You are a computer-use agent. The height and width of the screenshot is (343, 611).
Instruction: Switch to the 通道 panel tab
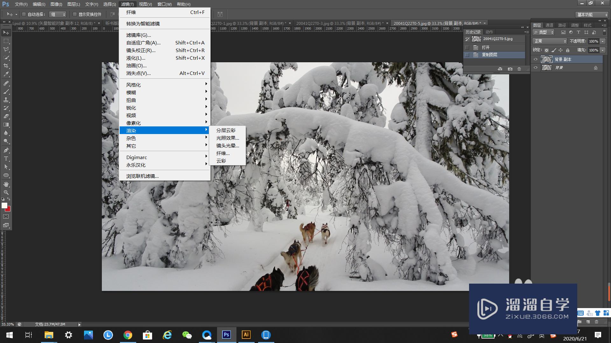pyautogui.click(x=549, y=25)
